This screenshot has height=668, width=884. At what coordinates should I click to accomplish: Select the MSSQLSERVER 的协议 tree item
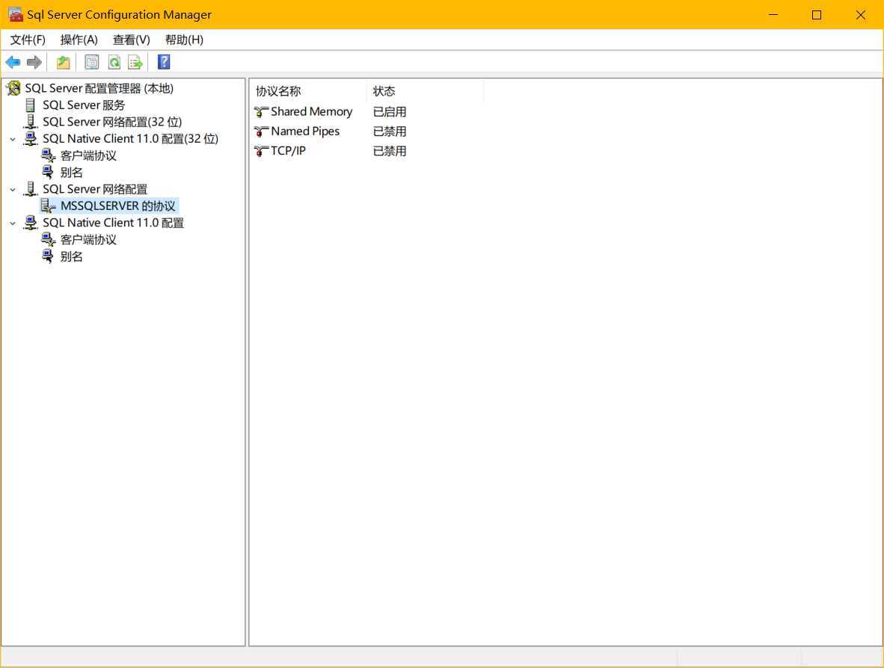(118, 206)
